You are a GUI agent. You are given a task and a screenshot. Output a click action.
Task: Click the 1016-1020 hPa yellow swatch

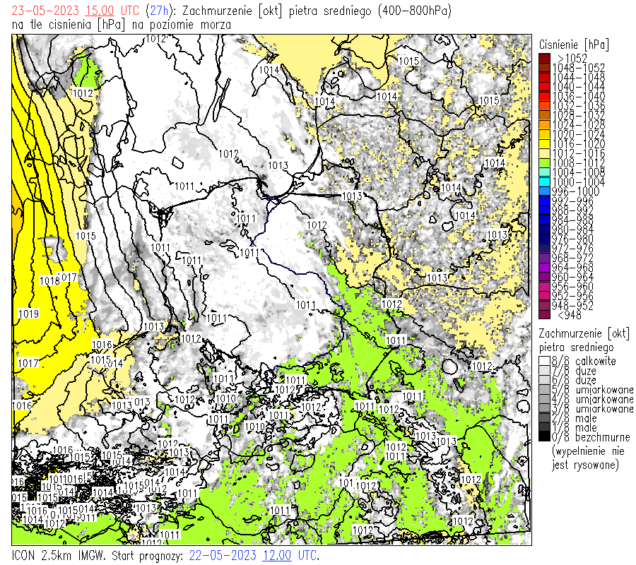click(x=544, y=144)
